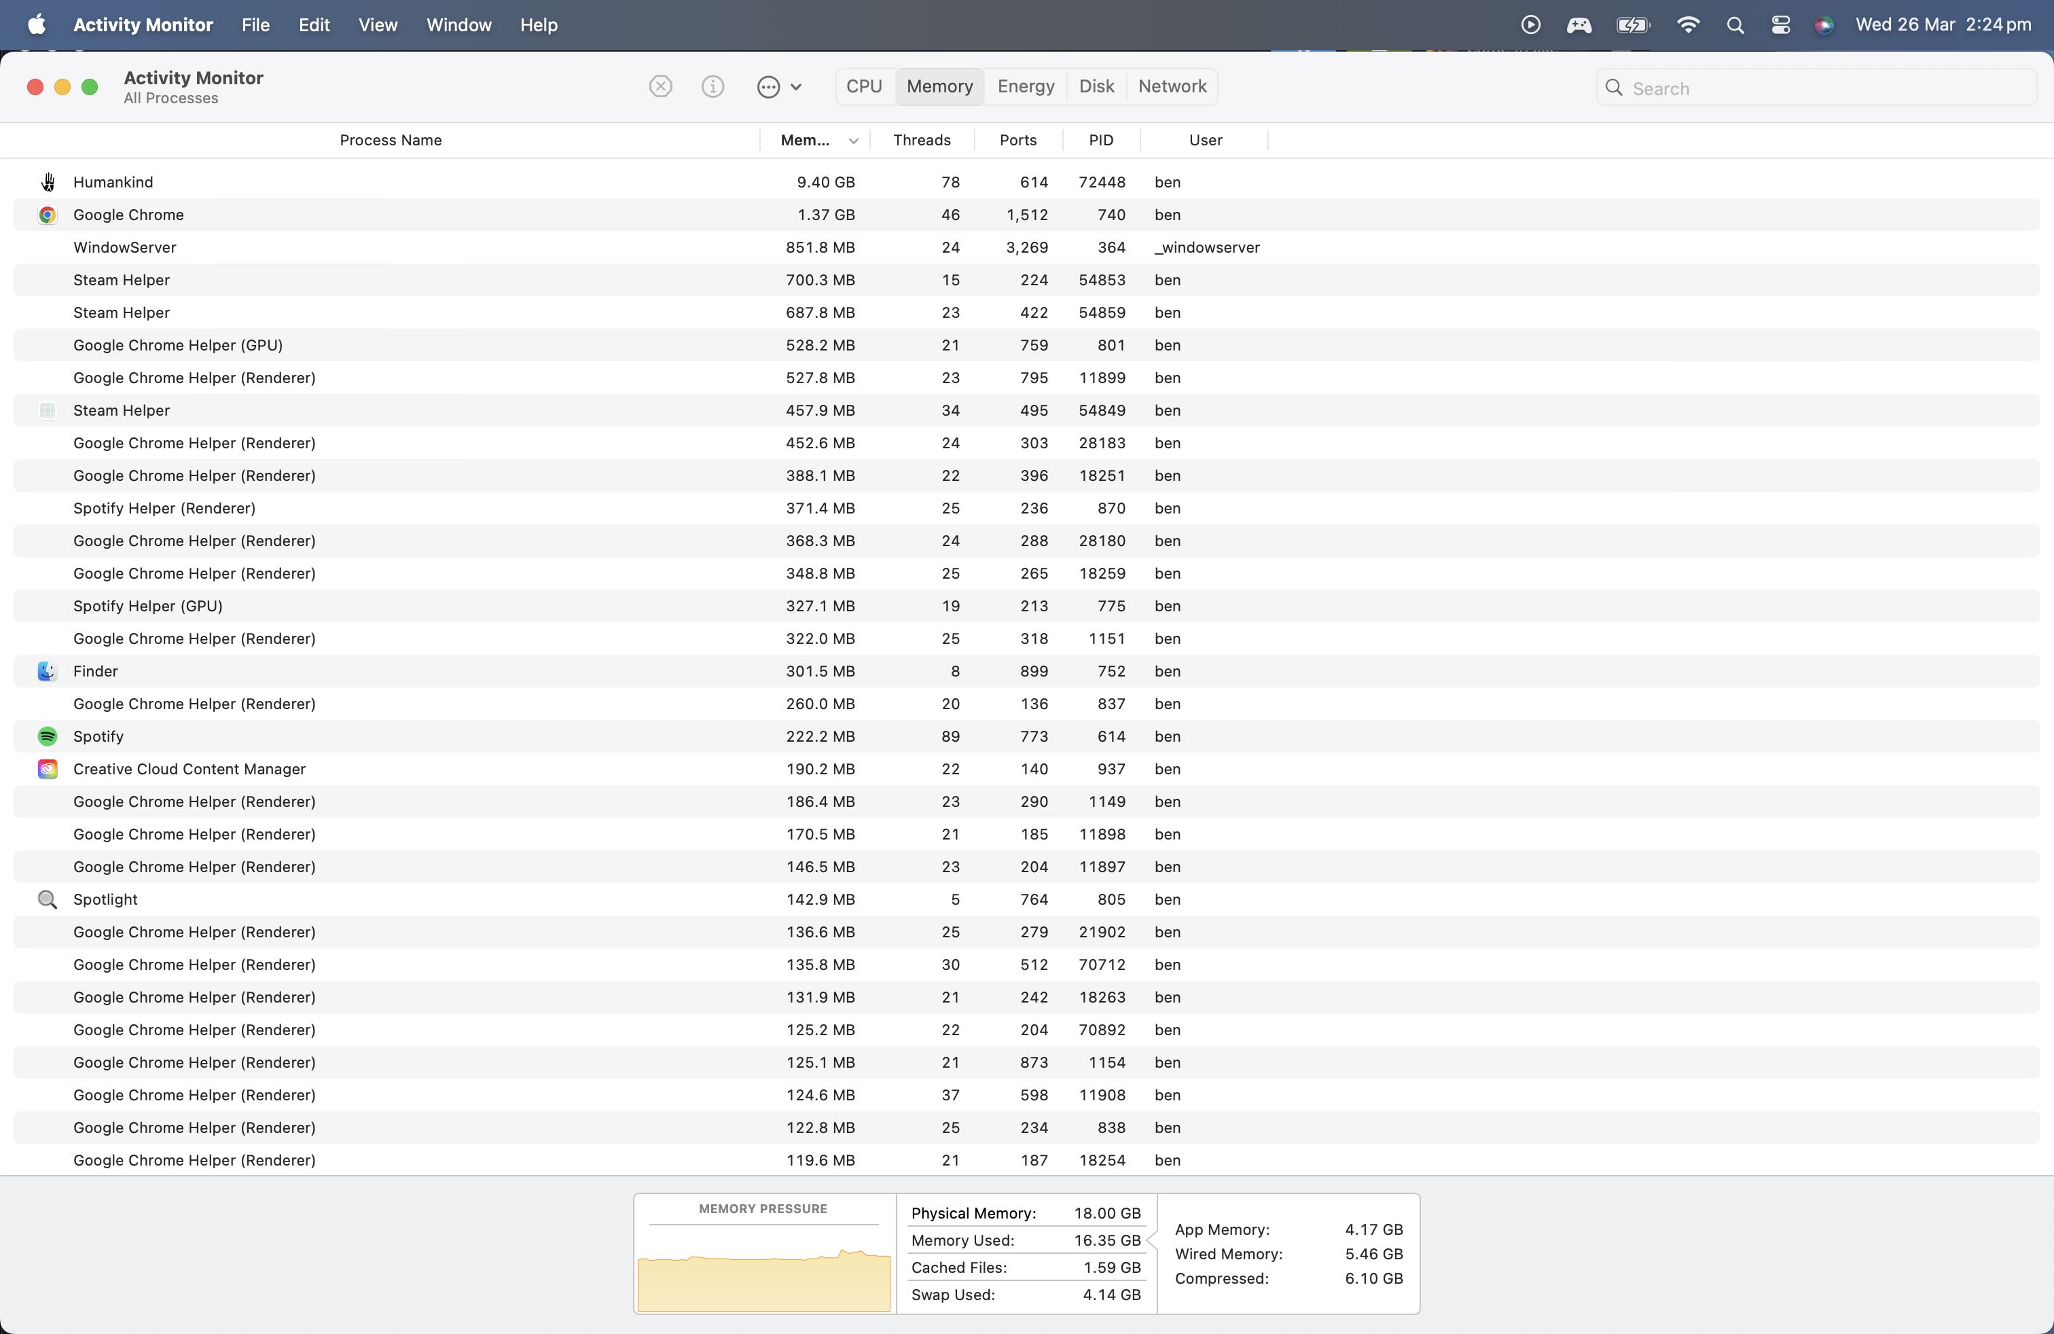Click the Google Chrome icon in list
This screenshot has height=1334, width=2054.
48,215
